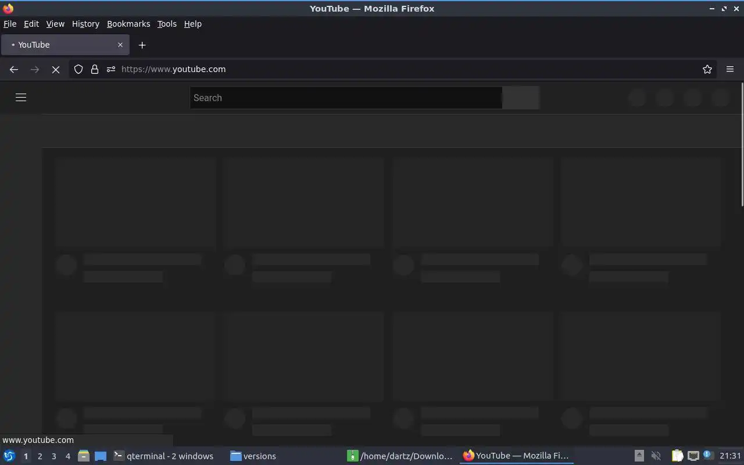
Task: Open the File menu
Action: click(x=10, y=24)
